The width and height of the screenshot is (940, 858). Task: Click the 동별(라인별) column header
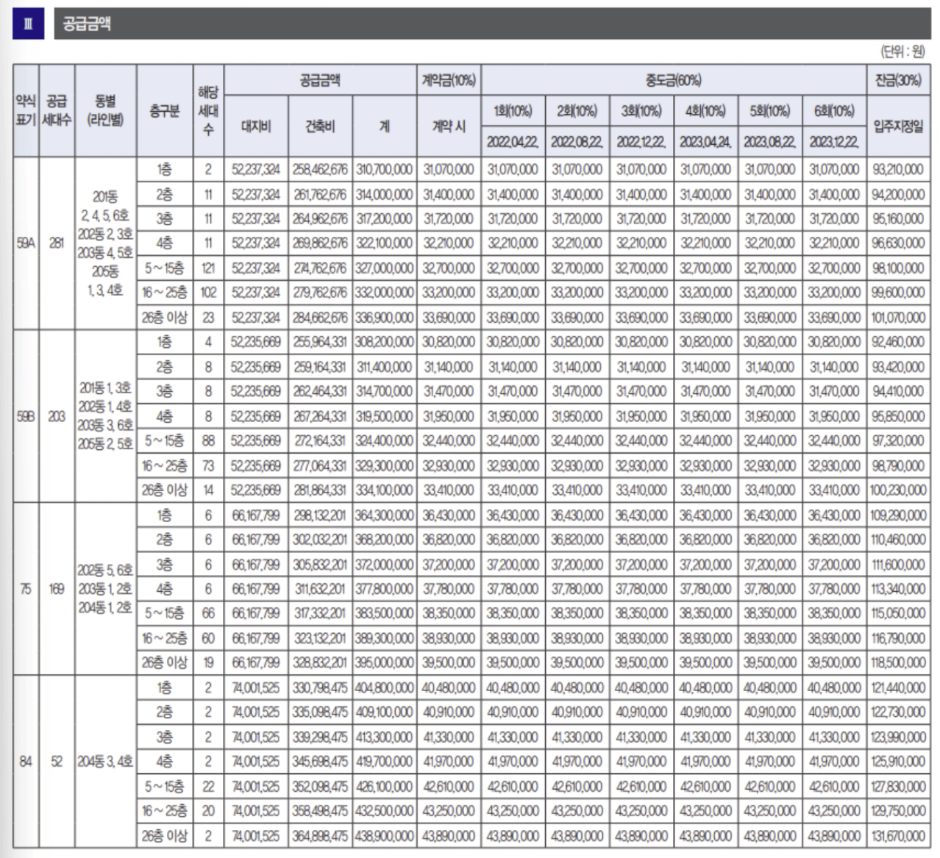105,110
